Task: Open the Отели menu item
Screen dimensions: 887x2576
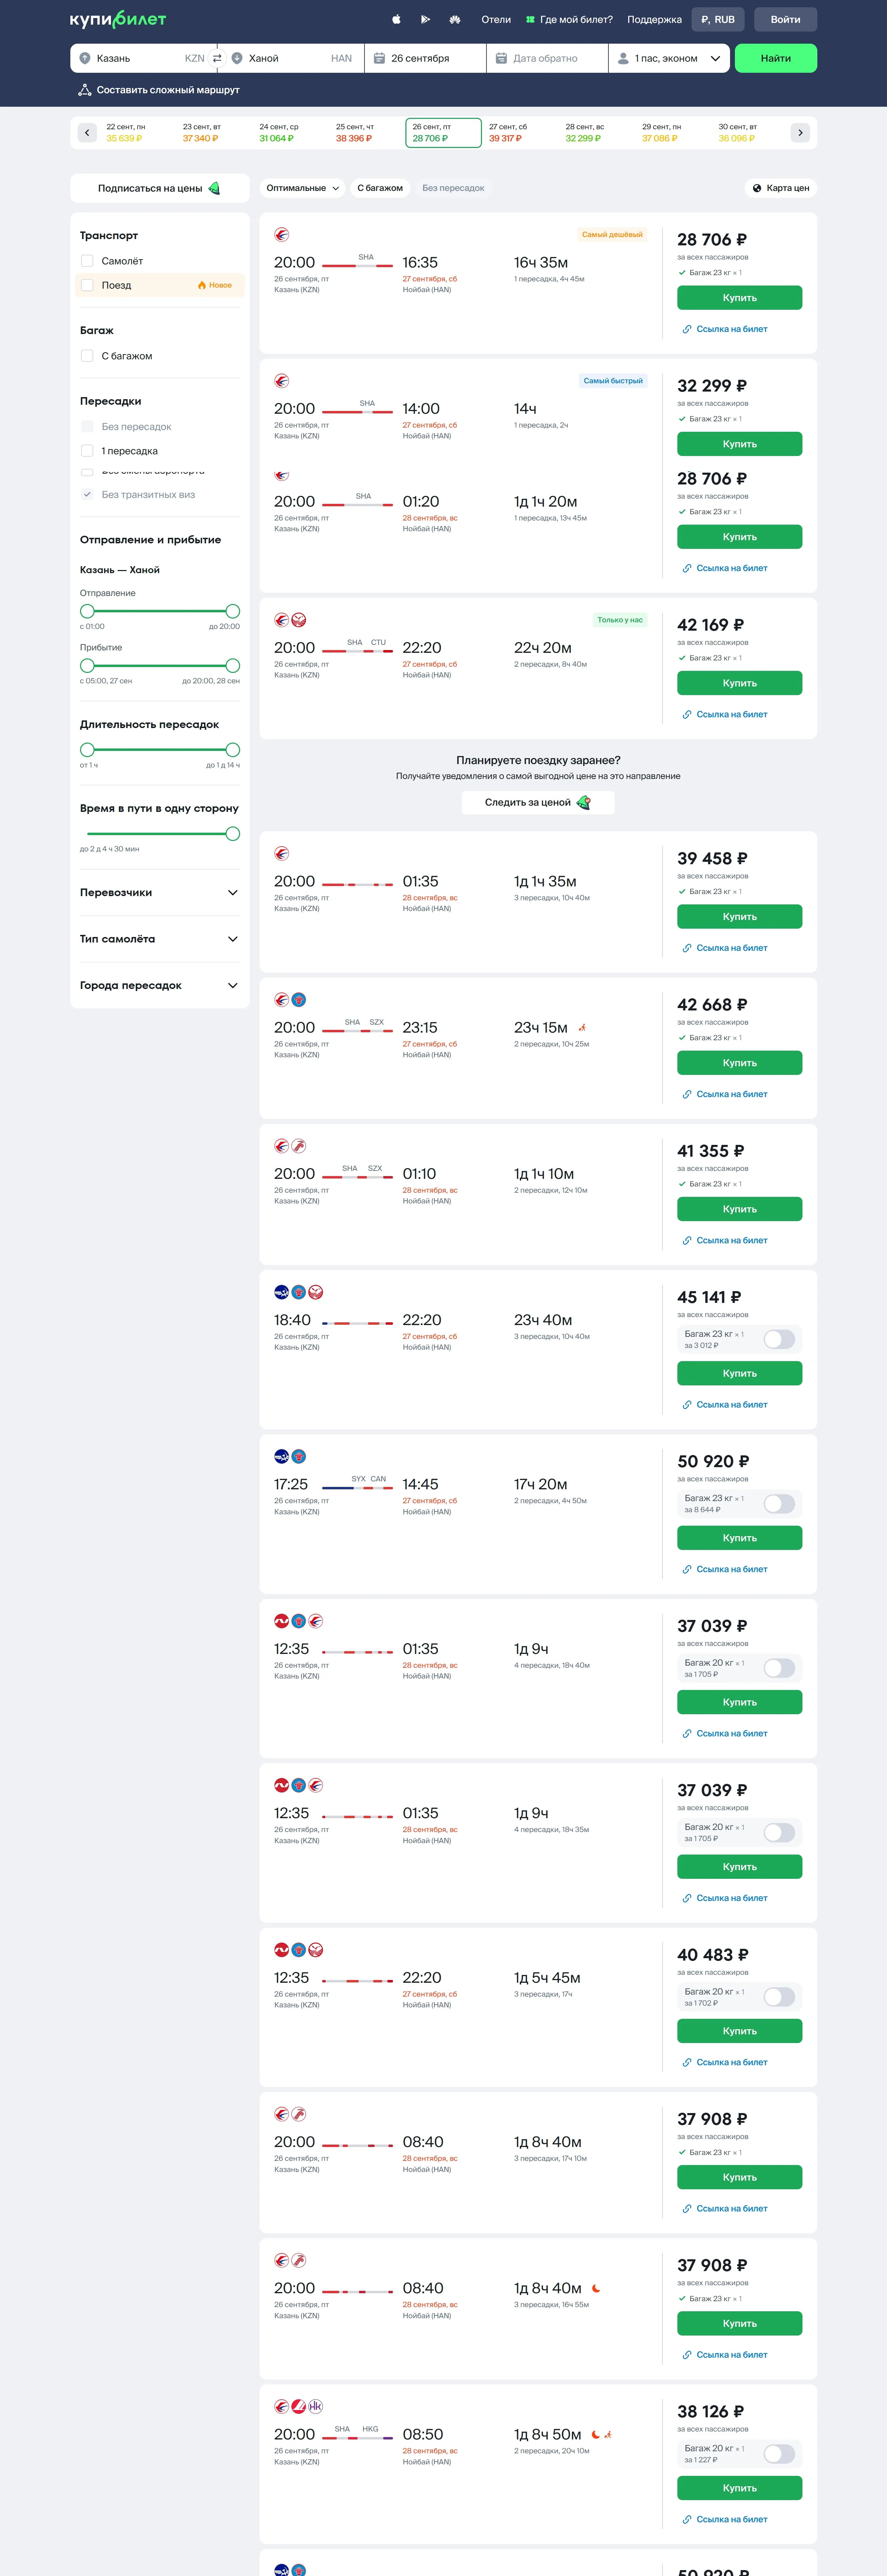Action: [496, 19]
